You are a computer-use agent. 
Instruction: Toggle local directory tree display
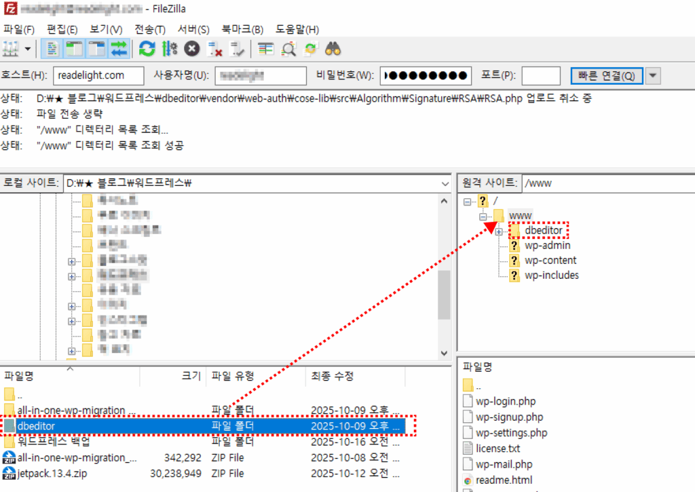pos(74,49)
